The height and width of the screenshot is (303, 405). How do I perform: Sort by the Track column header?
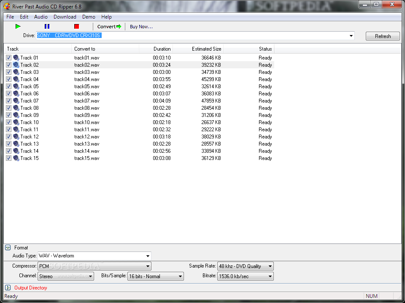click(x=38, y=49)
